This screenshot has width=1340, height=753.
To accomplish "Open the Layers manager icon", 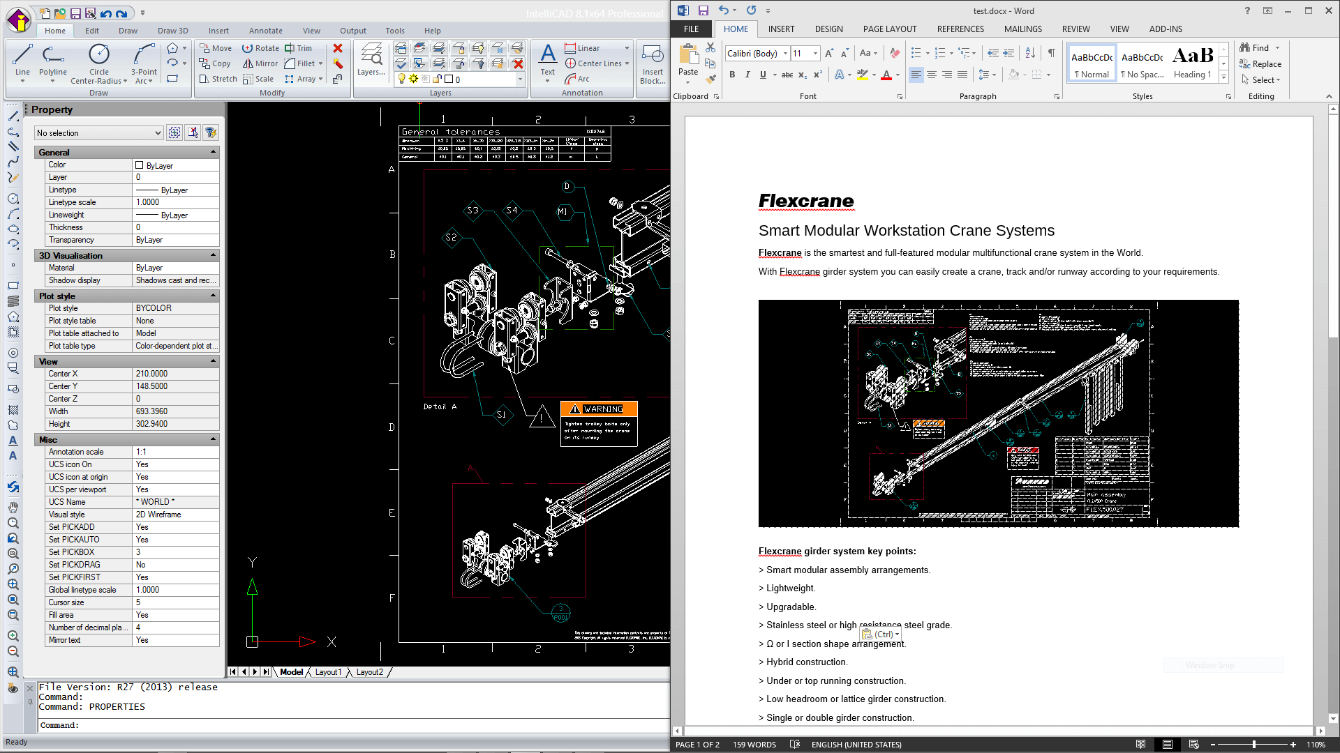I will pyautogui.click(x=371, y=59).
